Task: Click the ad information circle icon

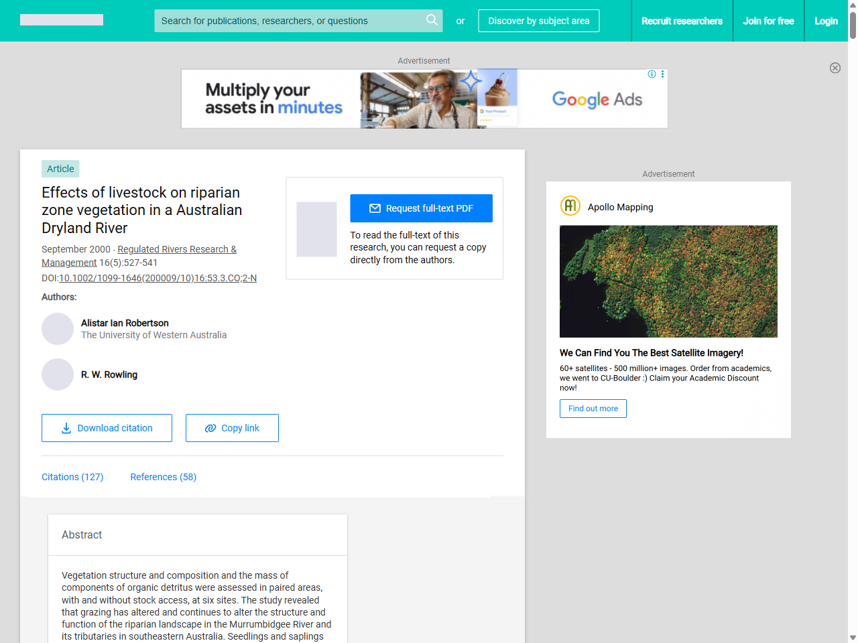Action: [652, 74]
